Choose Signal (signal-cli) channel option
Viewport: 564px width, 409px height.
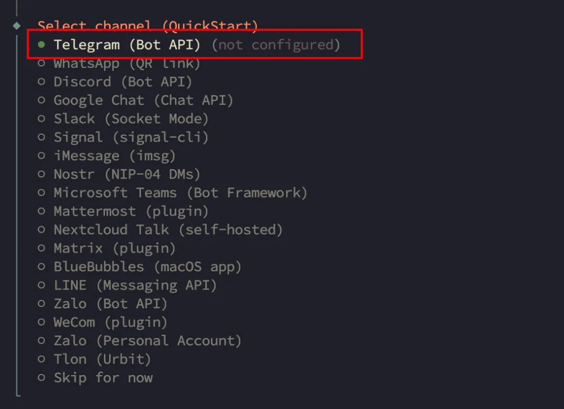[x=131, y=137]
